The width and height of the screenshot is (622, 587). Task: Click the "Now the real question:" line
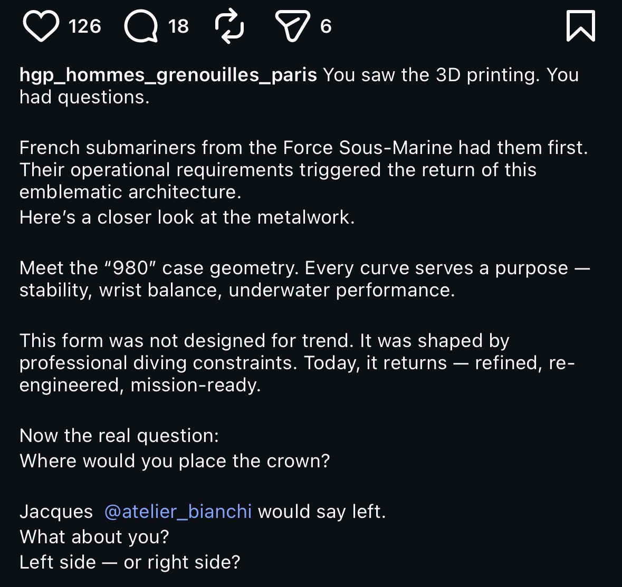coord(119,436)
